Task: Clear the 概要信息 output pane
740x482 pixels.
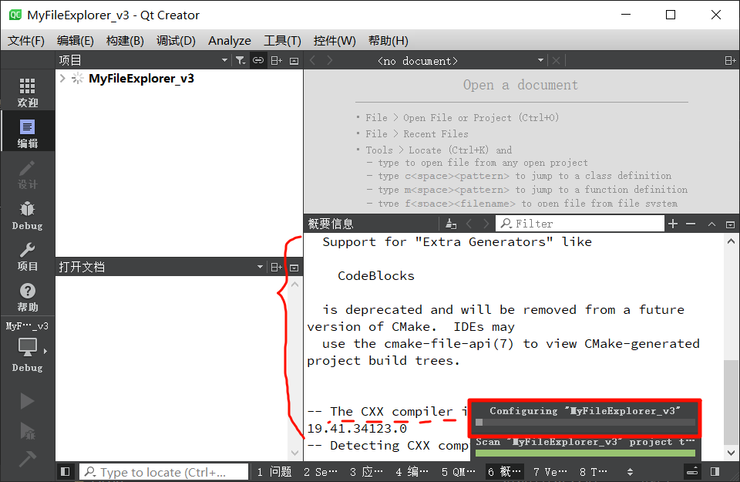Action: (x=451, y=224)
